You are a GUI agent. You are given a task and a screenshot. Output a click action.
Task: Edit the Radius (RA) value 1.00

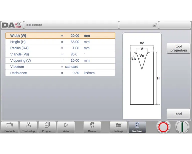pyautogui.click(x=76, y=48)
